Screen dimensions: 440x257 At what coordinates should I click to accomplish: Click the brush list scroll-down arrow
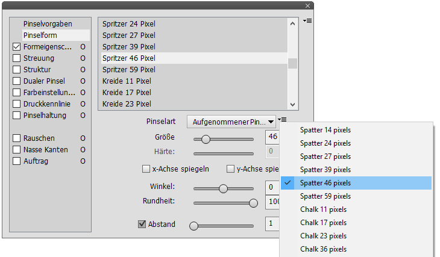(293, 104)
